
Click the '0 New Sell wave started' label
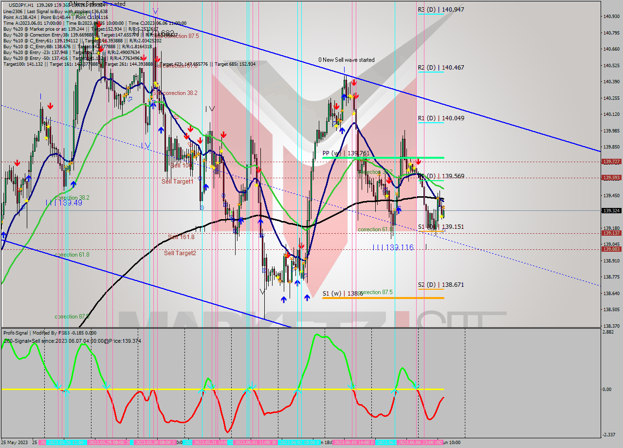tap(346, 60)
